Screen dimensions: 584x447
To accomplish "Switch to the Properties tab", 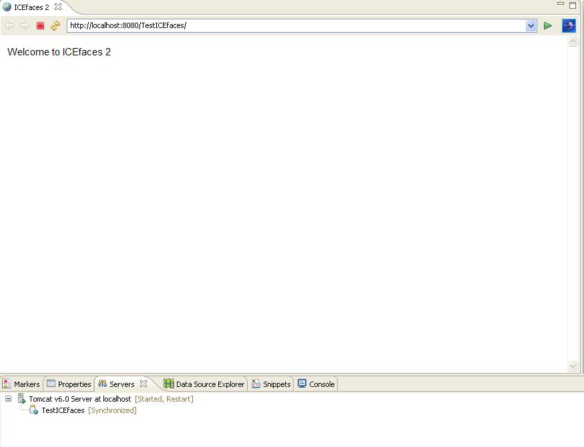I will 69,384.
